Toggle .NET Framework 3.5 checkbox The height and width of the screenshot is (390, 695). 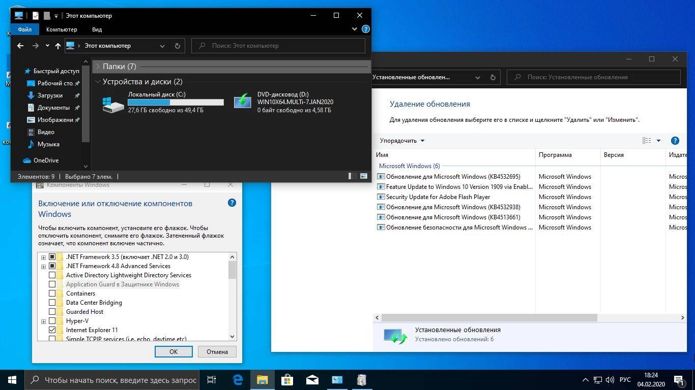coord(52,257)
